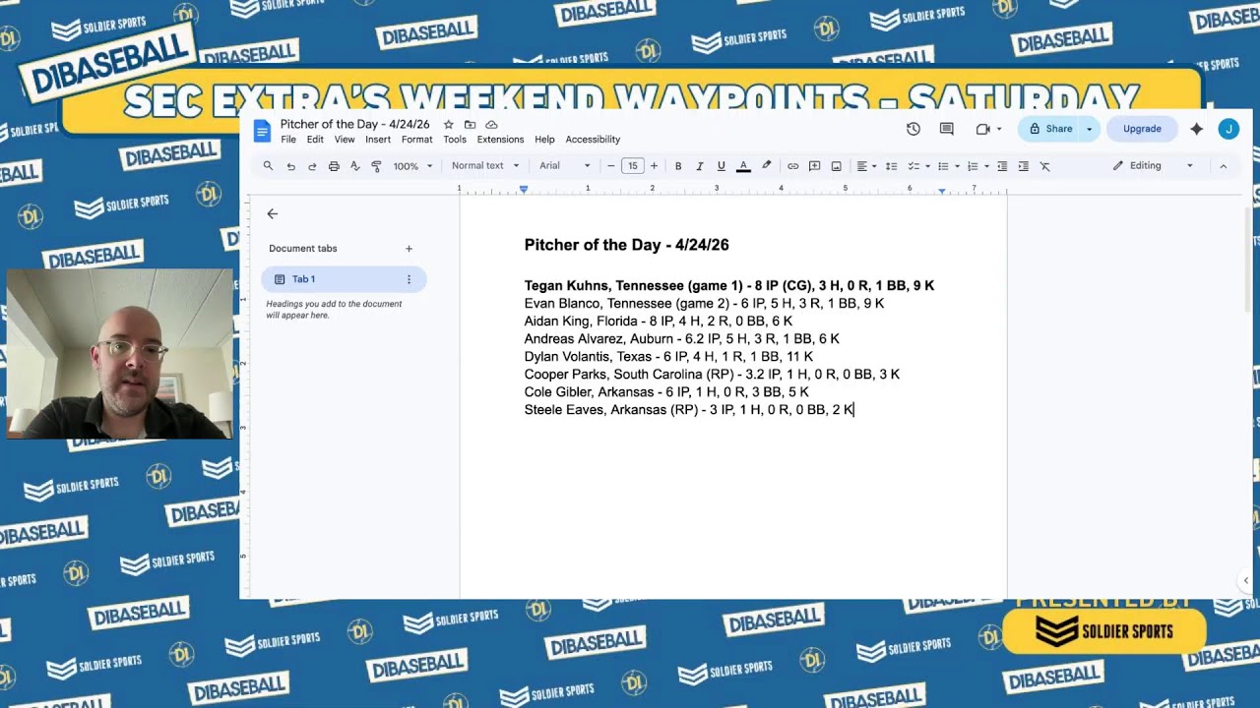The image size is (1260, 708).
Task: Toggle underline formatting
Action: tap(722, 166)
